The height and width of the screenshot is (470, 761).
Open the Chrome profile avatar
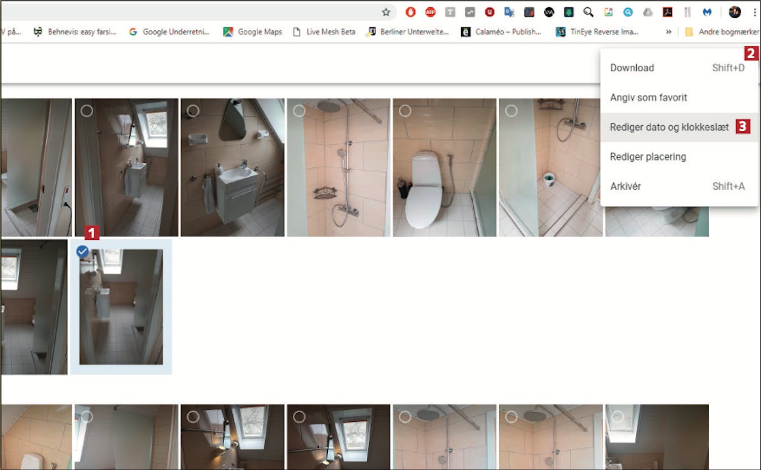click(x=735, y=12)
